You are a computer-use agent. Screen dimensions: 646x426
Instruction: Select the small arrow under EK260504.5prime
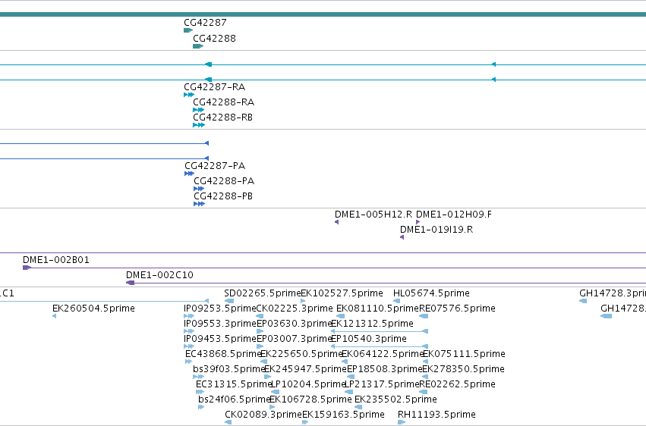pos(55,316)
